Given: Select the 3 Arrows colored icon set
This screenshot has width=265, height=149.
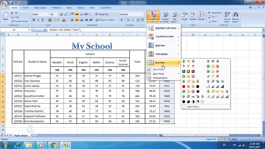Looking at the screenshot, I should coord(188,61).
